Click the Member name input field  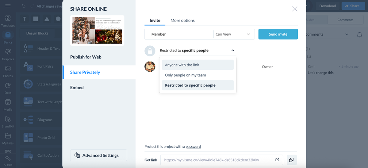pyautogui.click(x=179, y=34)
